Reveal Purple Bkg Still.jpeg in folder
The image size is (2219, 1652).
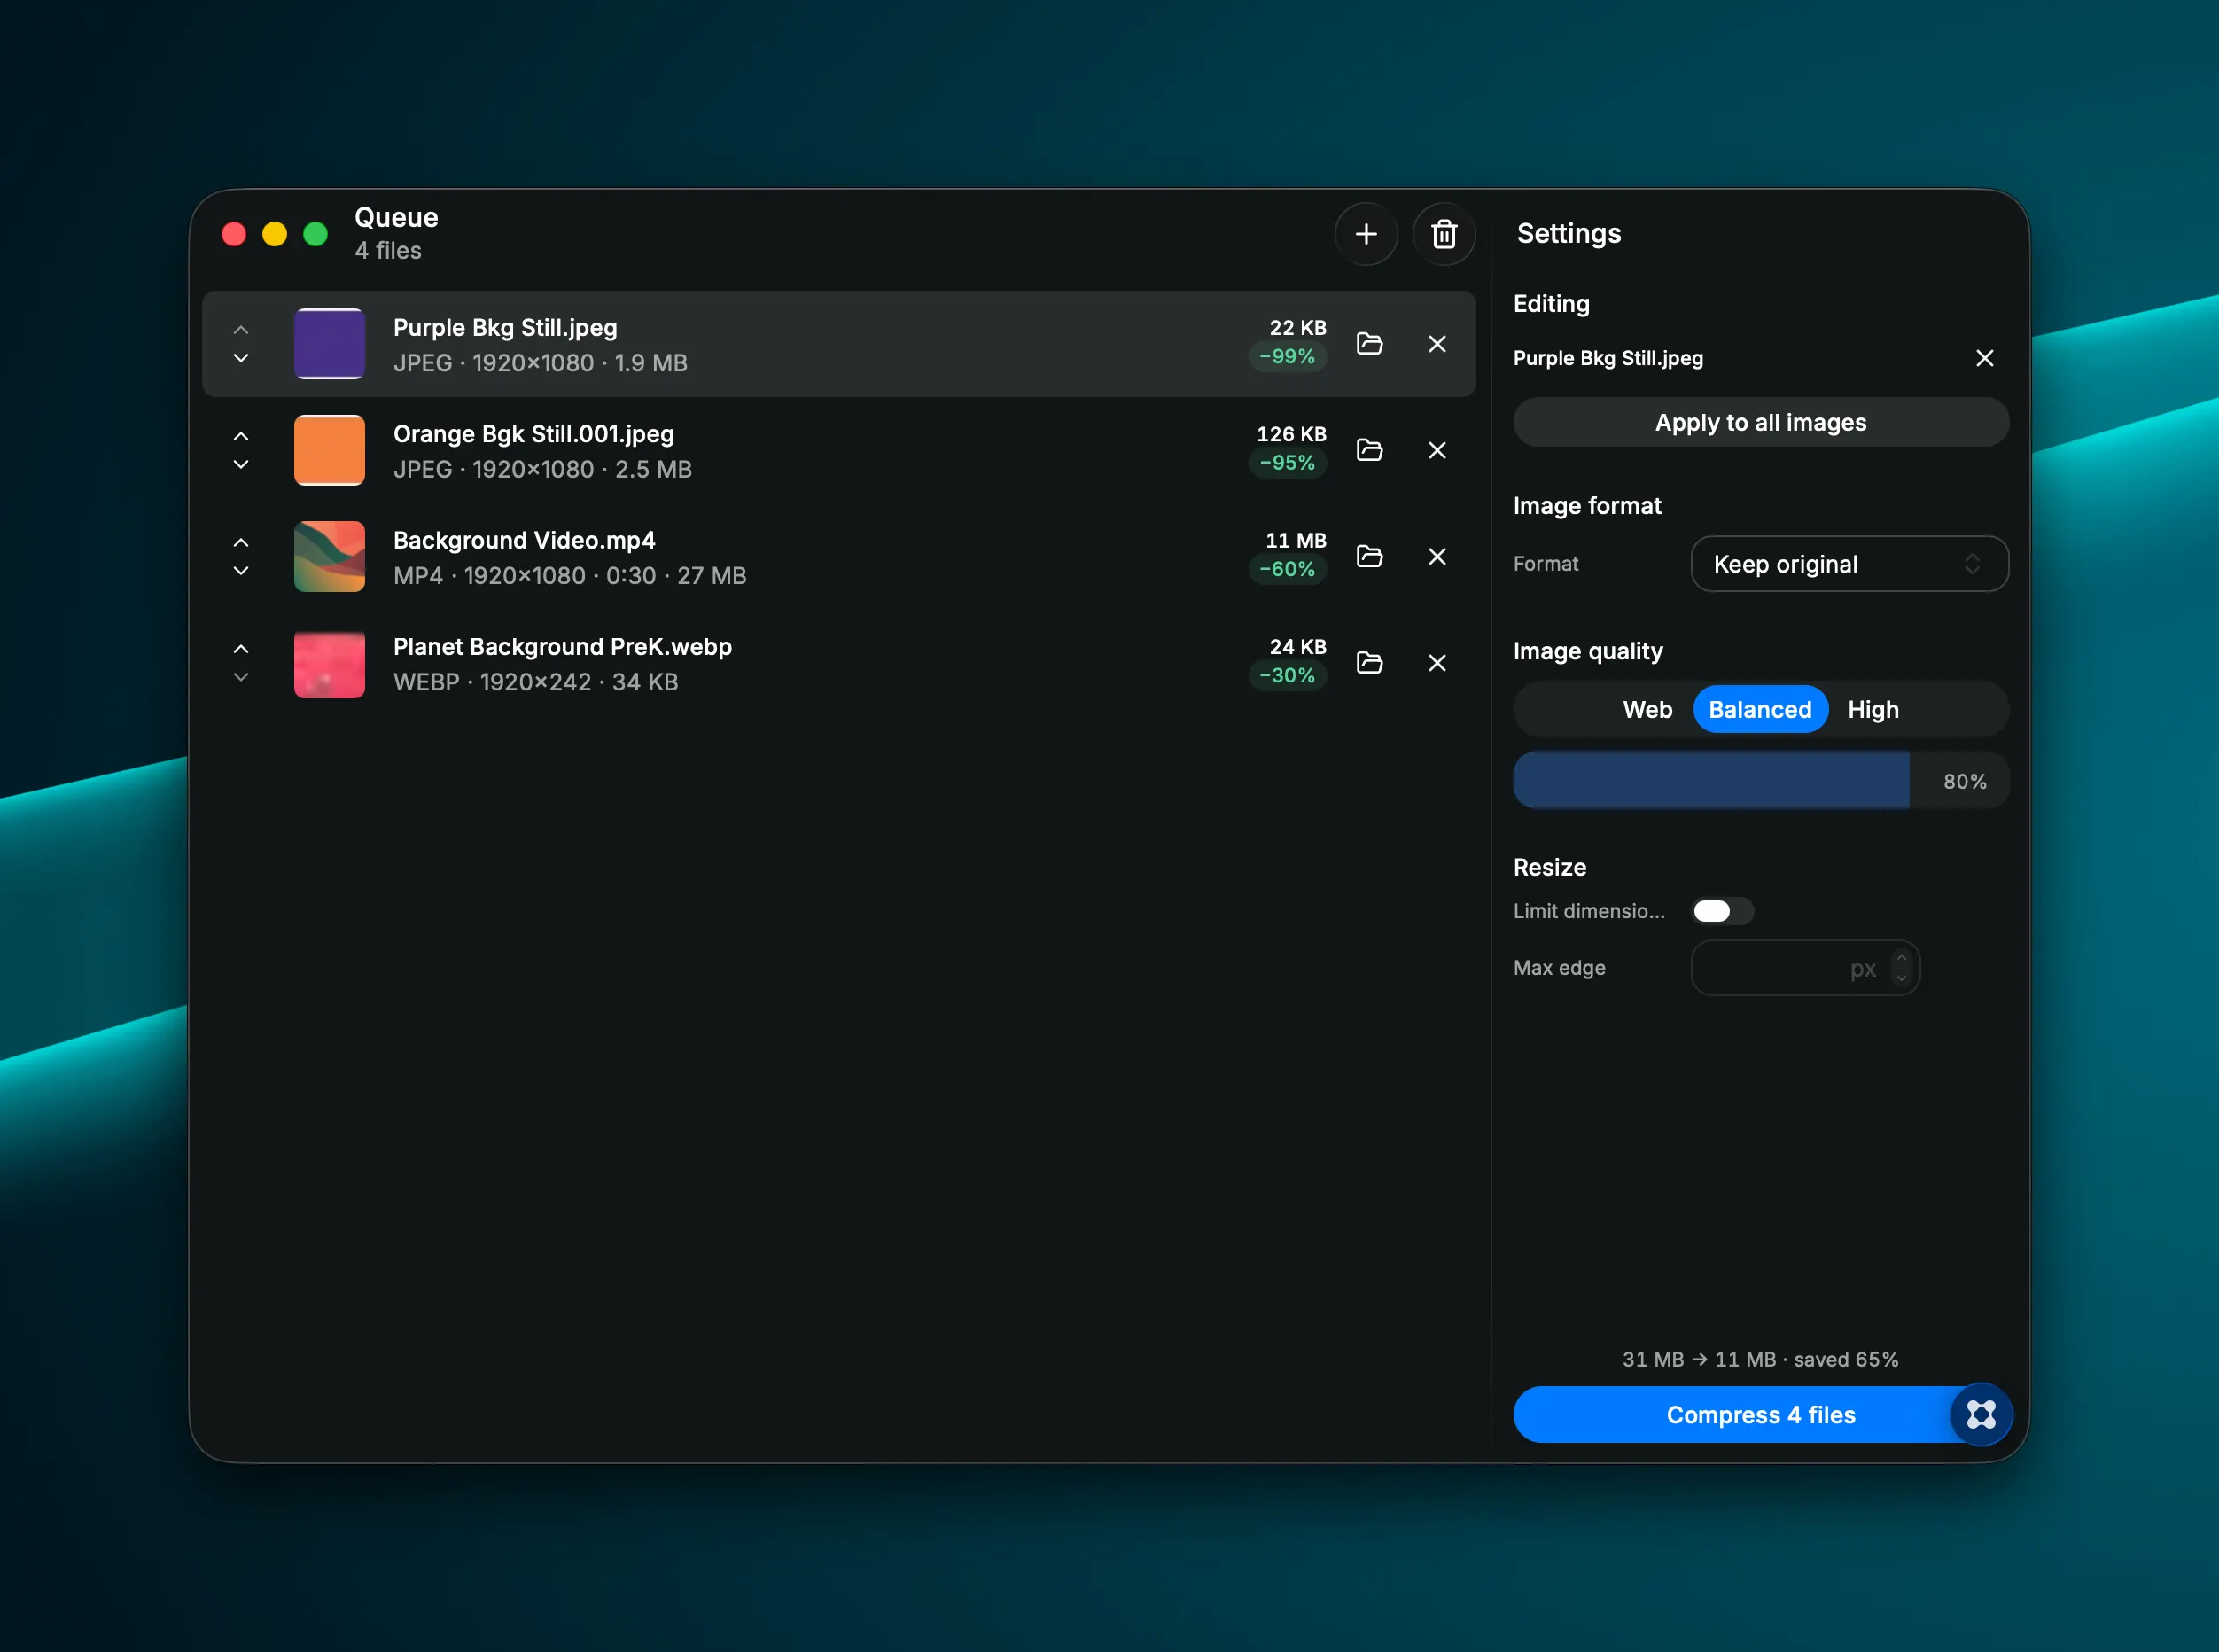tap(1370, 344)
